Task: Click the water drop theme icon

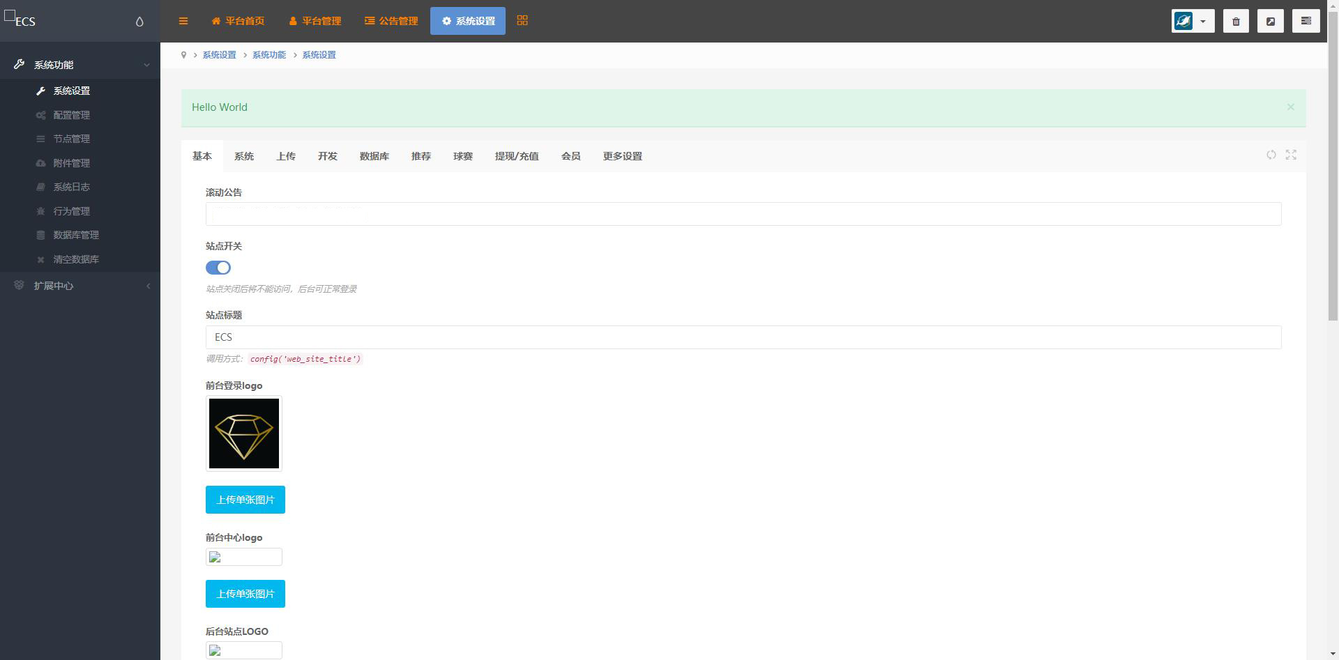Action: tap(139, 22)
